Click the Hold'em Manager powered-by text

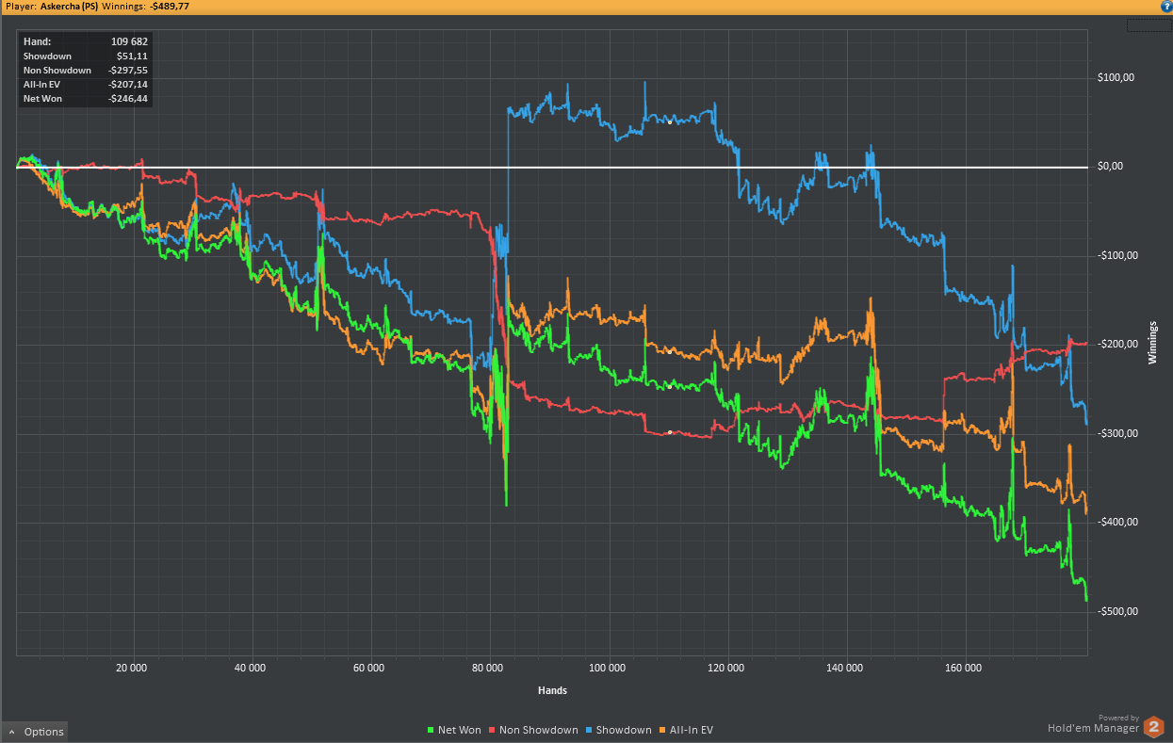pyautogui.click(x=1093, y=727)
